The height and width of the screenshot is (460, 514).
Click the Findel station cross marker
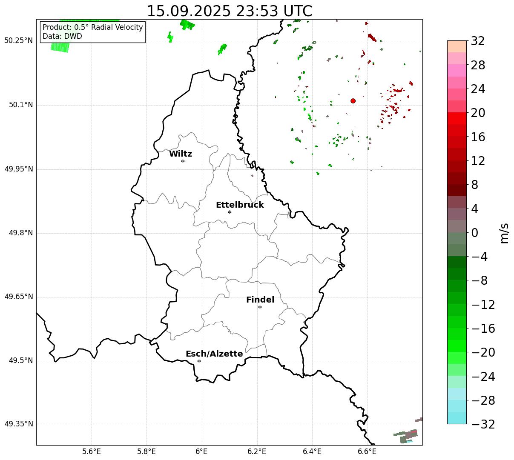260,307
